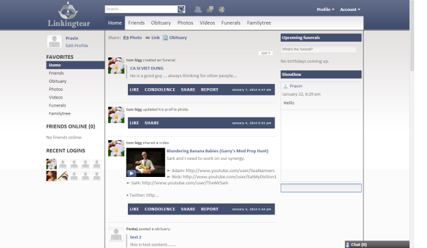Open tom bigg avatar on profile photo post

(116, 115)
